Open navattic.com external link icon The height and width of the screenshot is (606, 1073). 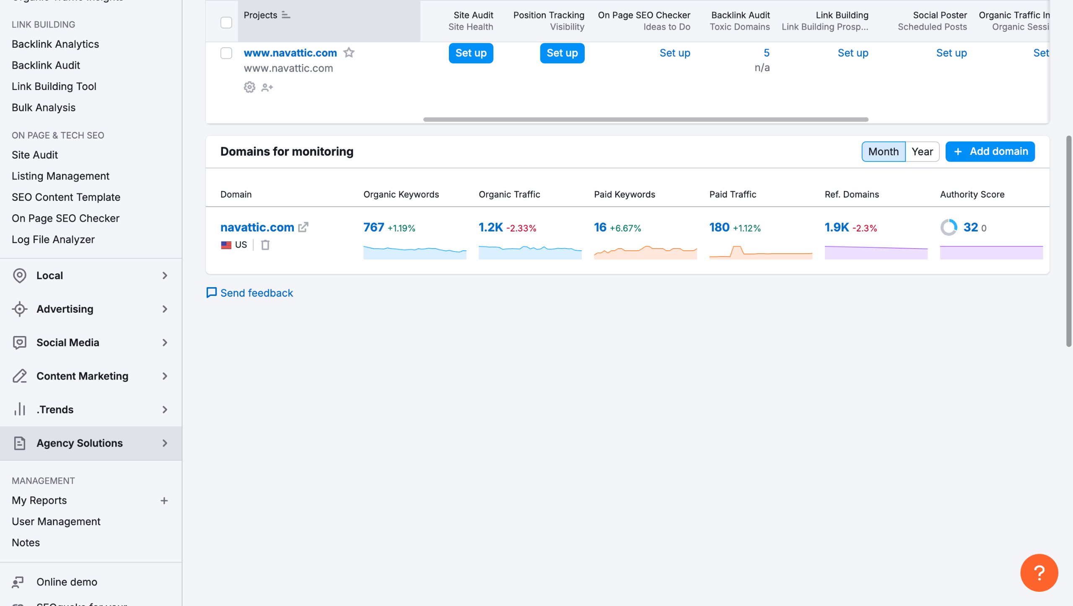coord(303,227)
